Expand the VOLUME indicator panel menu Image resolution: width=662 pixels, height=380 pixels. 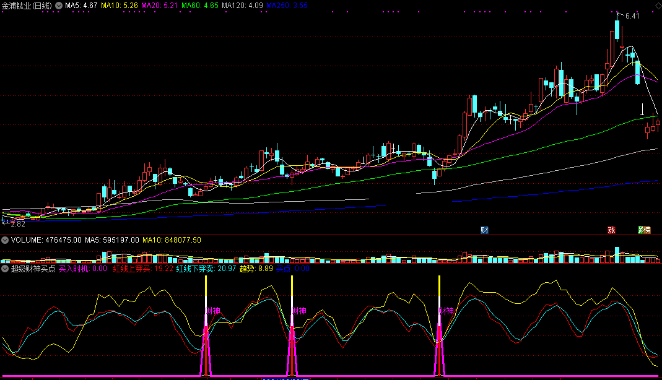(x=4, y=240)
